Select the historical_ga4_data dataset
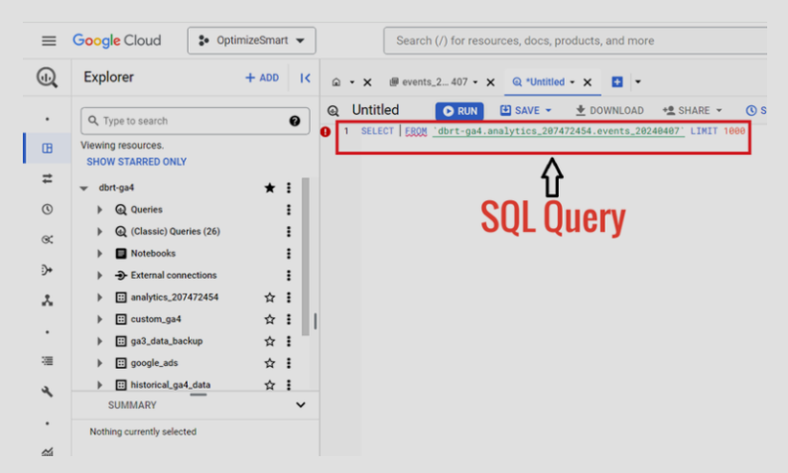788x473 pixels. [171, 385]
